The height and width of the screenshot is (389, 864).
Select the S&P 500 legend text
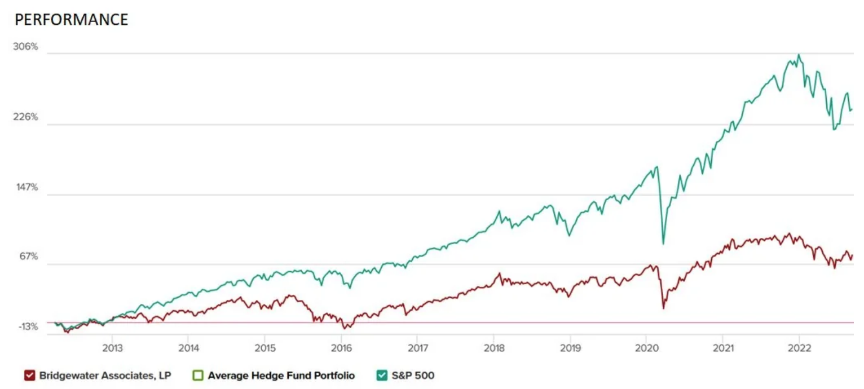(413, 375)
